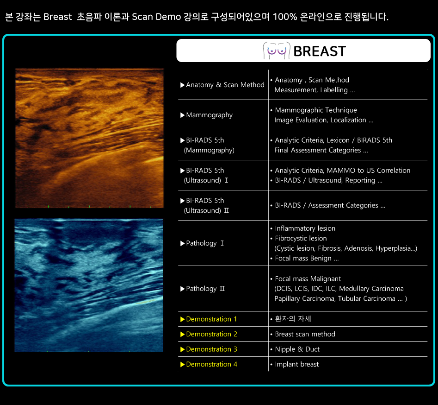Click 'Fibrocystic lesion' bullet text
This screenshot has height=405, width=438.
(x=301, y=239)
